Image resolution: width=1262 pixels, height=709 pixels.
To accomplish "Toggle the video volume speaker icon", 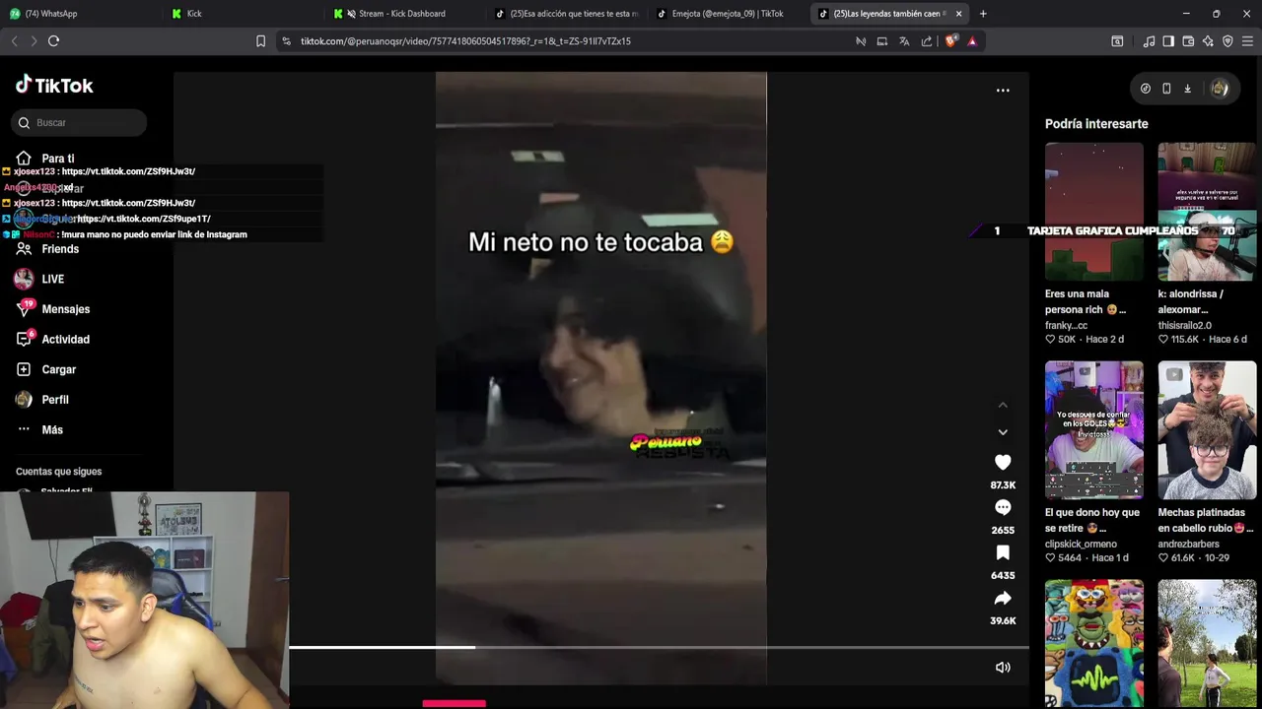I will point(1003,668).
